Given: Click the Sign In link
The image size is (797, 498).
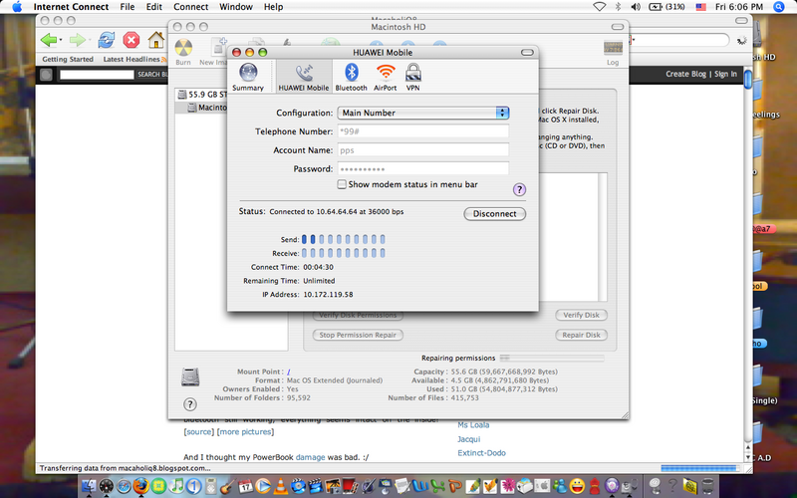Looking at the screenshot, I should point(725,74).
